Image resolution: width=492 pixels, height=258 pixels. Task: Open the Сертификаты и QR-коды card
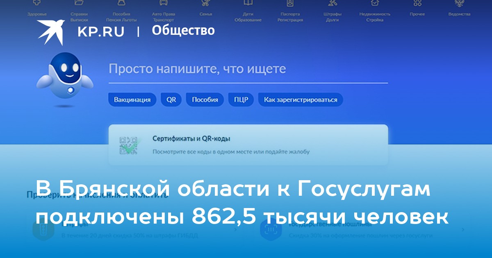coord(248,145)
